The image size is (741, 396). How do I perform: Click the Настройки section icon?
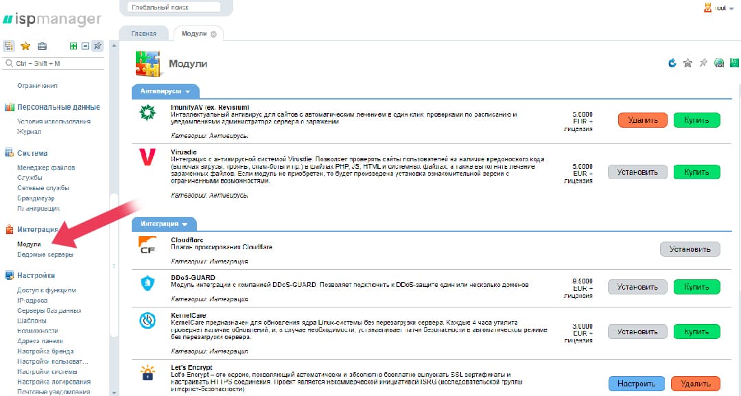coord(10,275)
